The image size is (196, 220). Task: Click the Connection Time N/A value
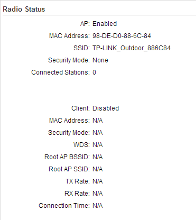[x=98, y=206]
